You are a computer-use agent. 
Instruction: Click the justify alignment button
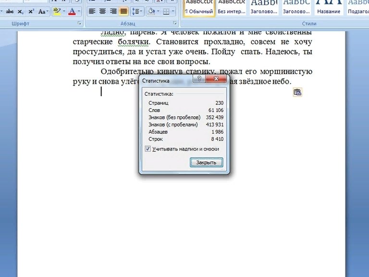[x=123, y=11]
